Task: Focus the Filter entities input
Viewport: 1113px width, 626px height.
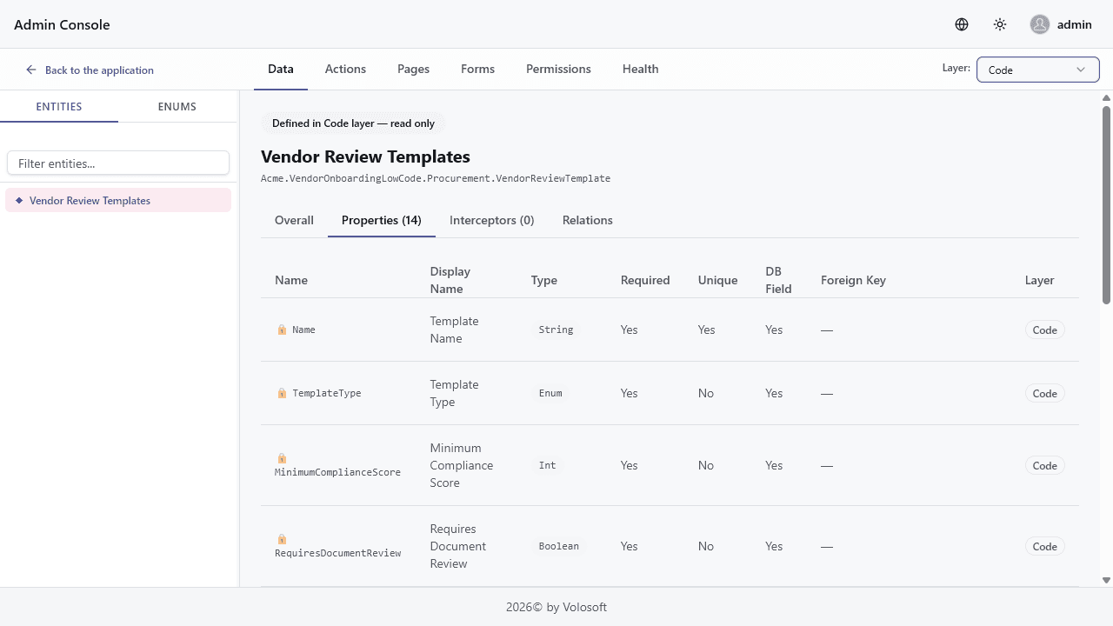Action: point(118,163)
